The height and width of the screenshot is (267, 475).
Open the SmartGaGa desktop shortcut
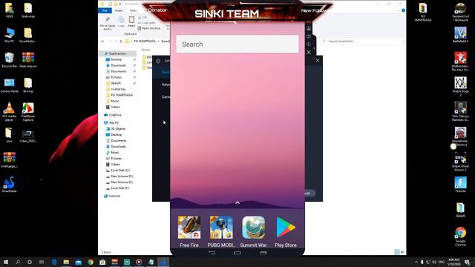point(10,185)
